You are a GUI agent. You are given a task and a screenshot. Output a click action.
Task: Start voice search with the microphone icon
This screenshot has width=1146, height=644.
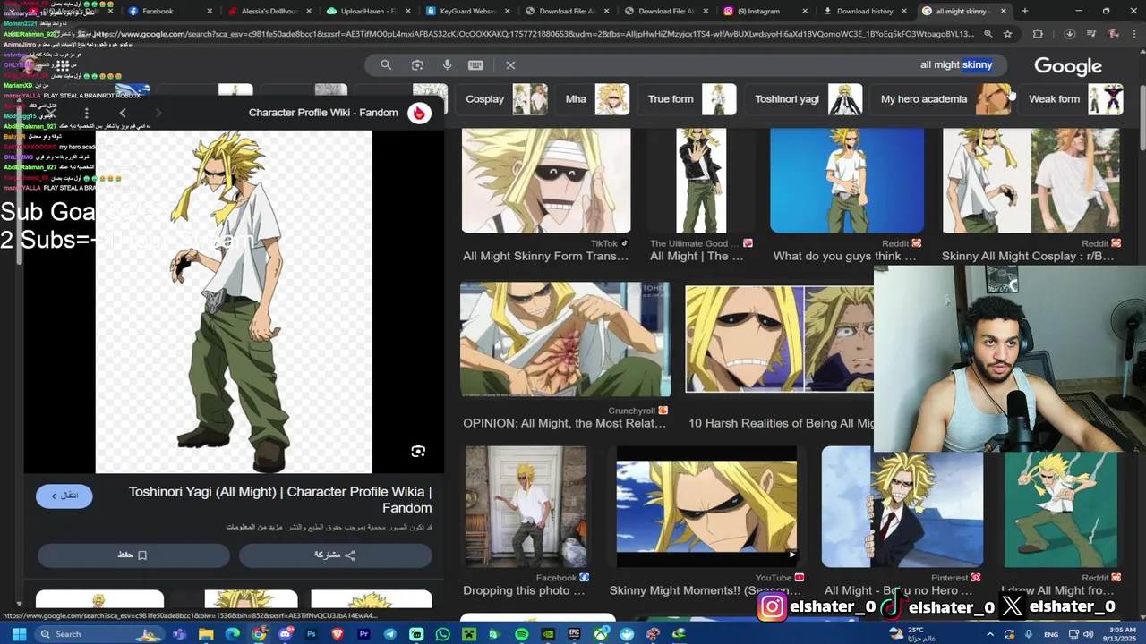click(447, 65)
